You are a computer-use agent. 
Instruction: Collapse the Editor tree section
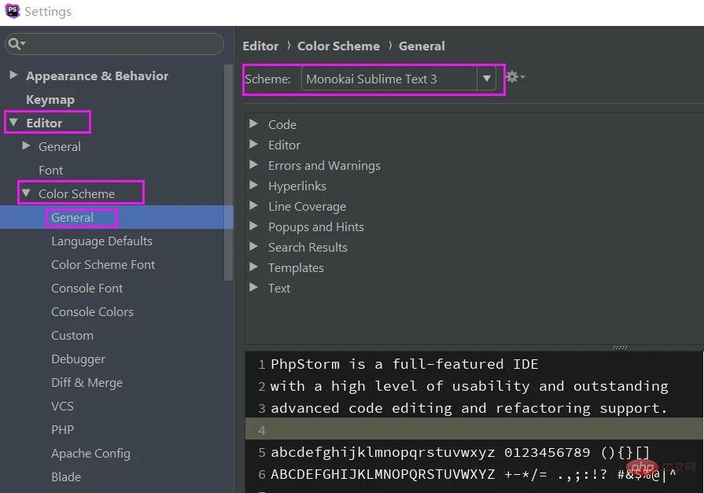click(x=13, y=122)
